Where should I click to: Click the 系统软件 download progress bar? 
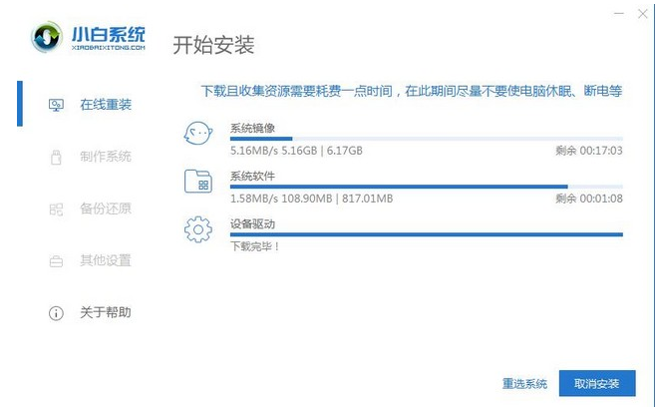(426, 187)
